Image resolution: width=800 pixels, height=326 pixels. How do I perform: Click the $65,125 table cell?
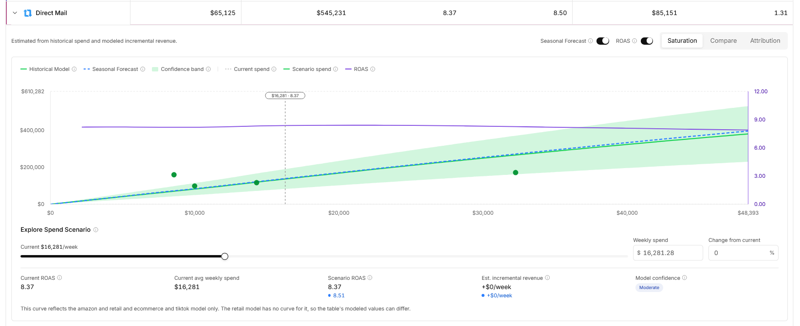point(223,13)
